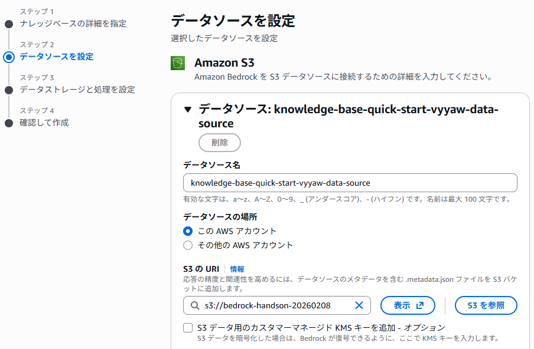Click the step 4 circle indicator
Viewport: 534px width, 349px height.
8,123
